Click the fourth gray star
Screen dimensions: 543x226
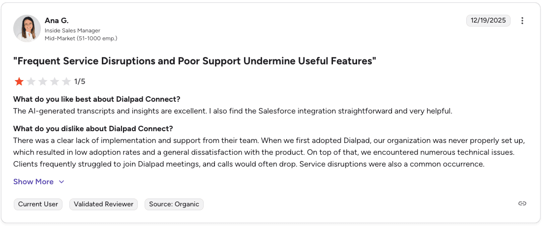pos(55,82)
